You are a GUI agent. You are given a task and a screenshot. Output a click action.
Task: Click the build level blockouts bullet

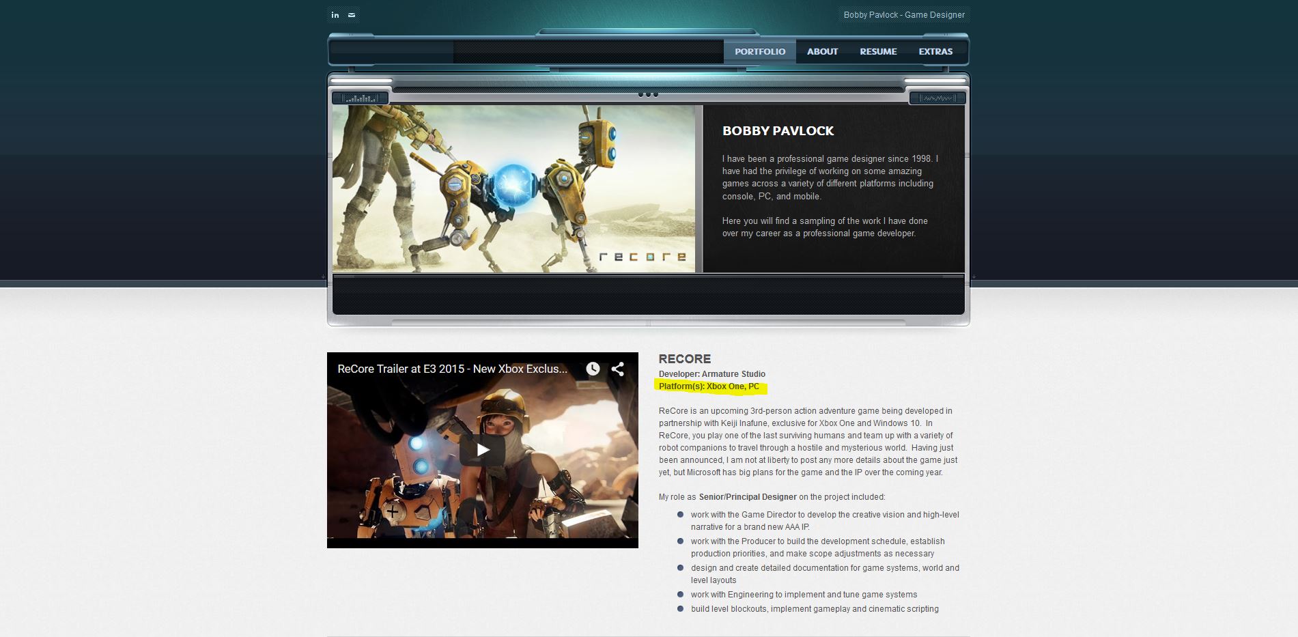tap(815, 609)
